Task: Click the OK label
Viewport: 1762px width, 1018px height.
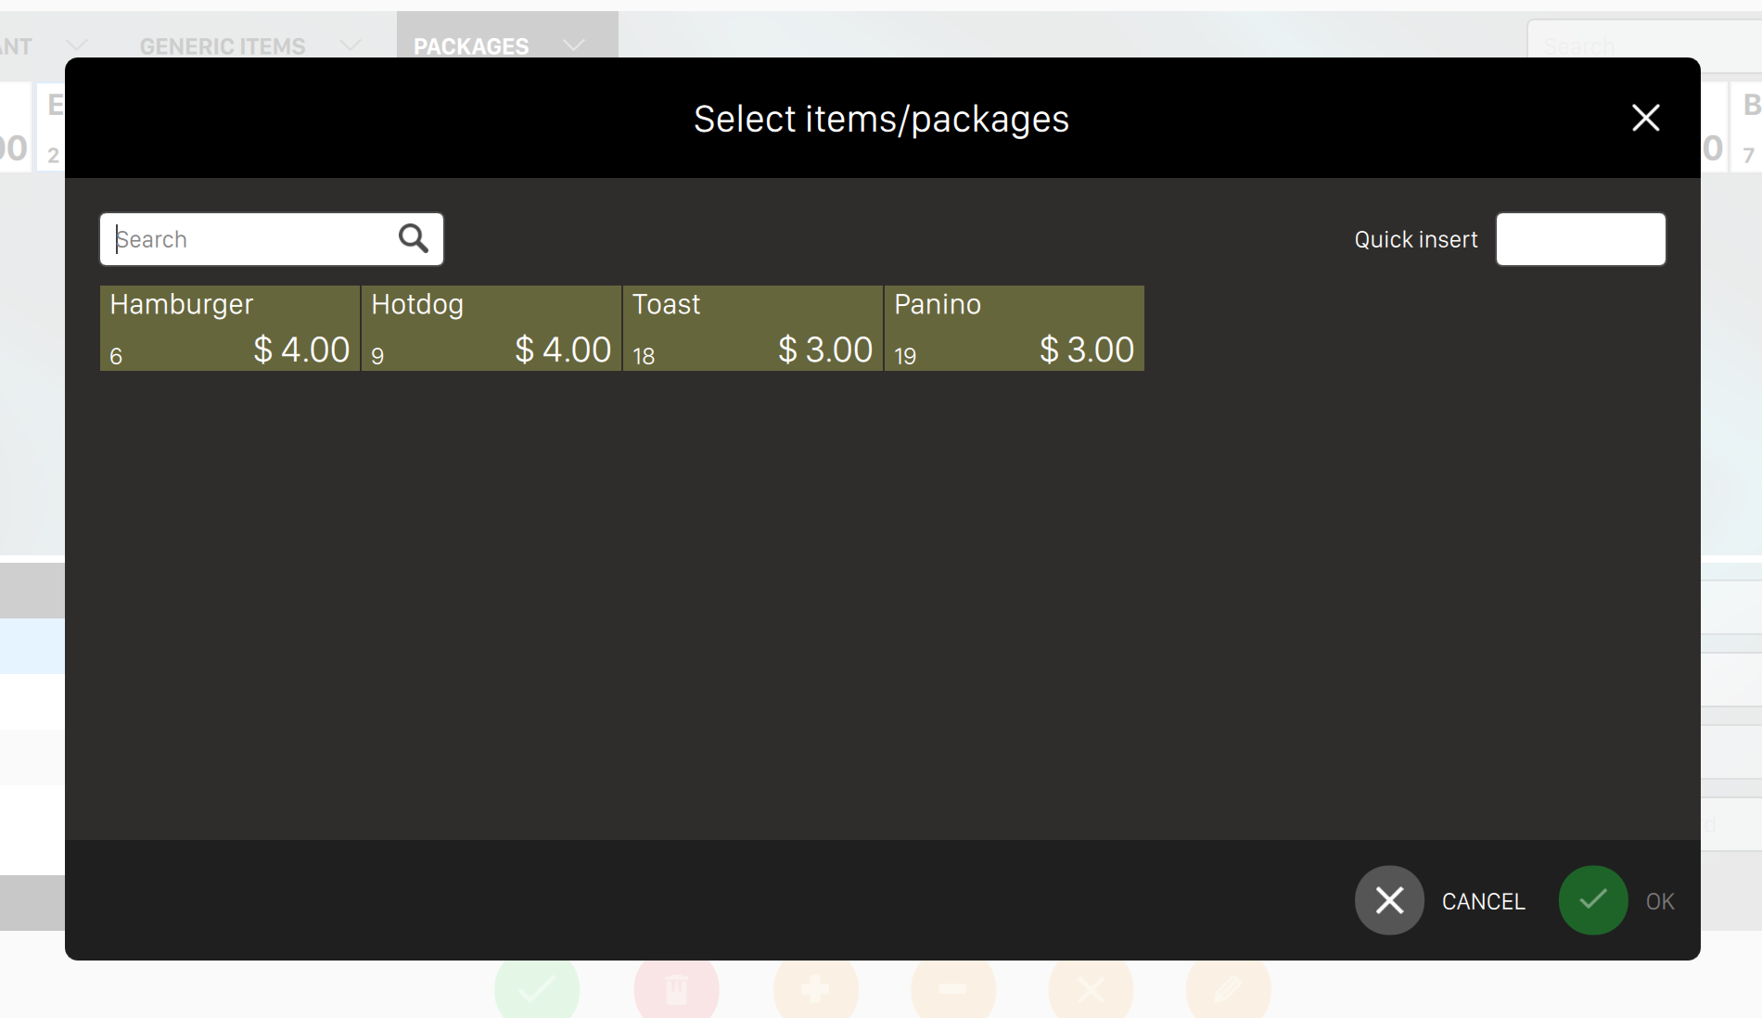Action: pos(1660,901)
